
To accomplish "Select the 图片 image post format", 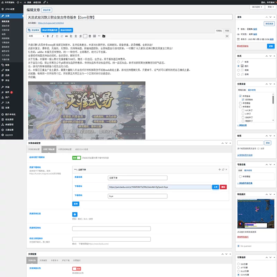I will tap(238, 66).
